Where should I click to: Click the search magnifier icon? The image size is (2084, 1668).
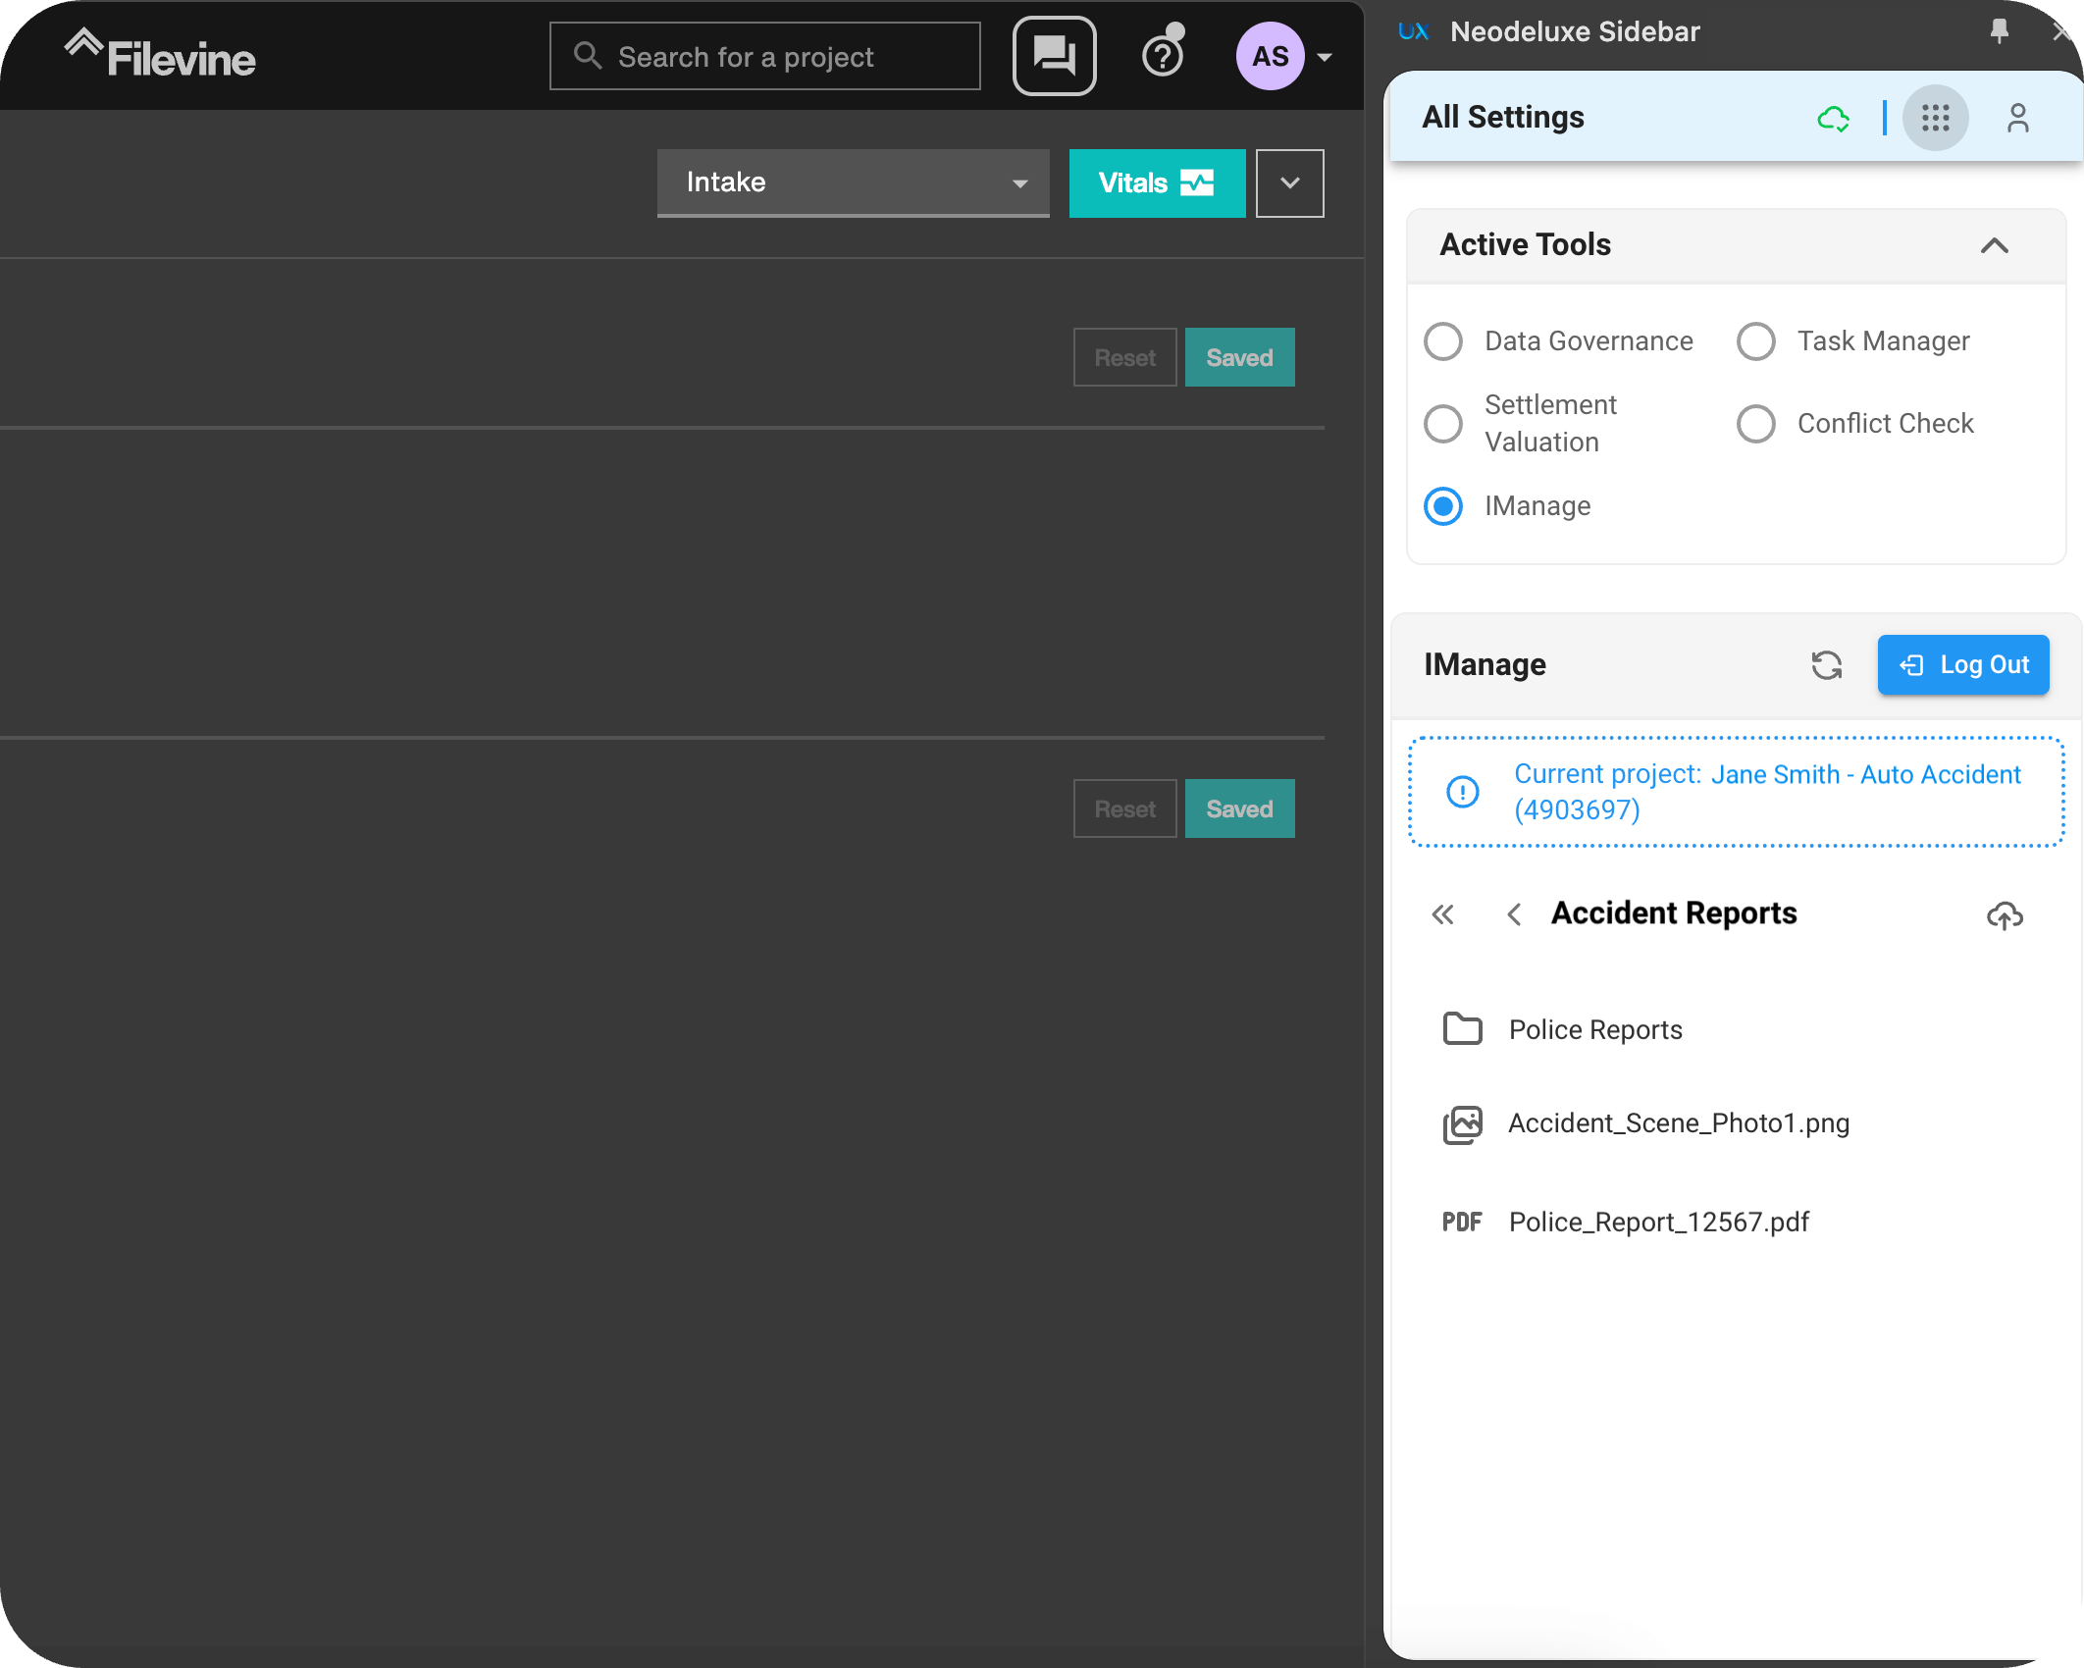588,56
